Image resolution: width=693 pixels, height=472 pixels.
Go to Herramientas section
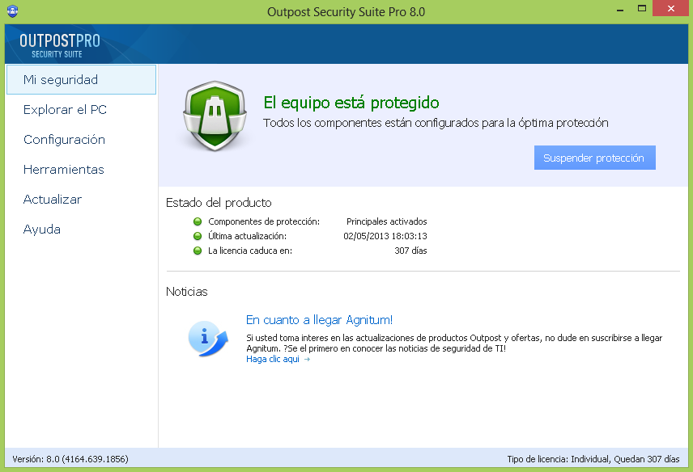64,170
